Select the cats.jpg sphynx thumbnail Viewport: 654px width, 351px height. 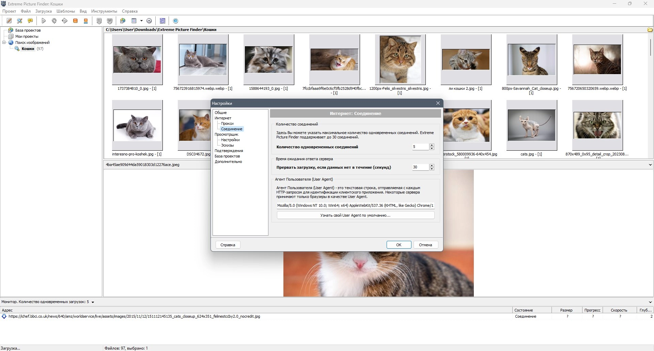click(x=531, y=125)
